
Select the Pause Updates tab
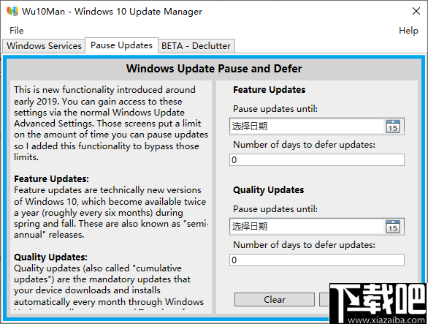tap(121, 45)
